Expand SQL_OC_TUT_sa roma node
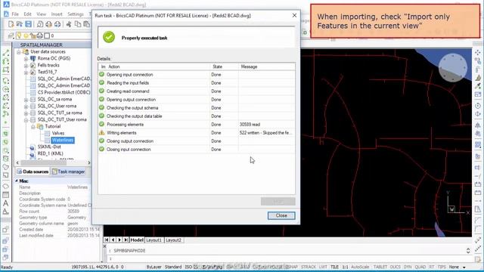The height and width of the screenshot is (272, 484). pos(26,113)
